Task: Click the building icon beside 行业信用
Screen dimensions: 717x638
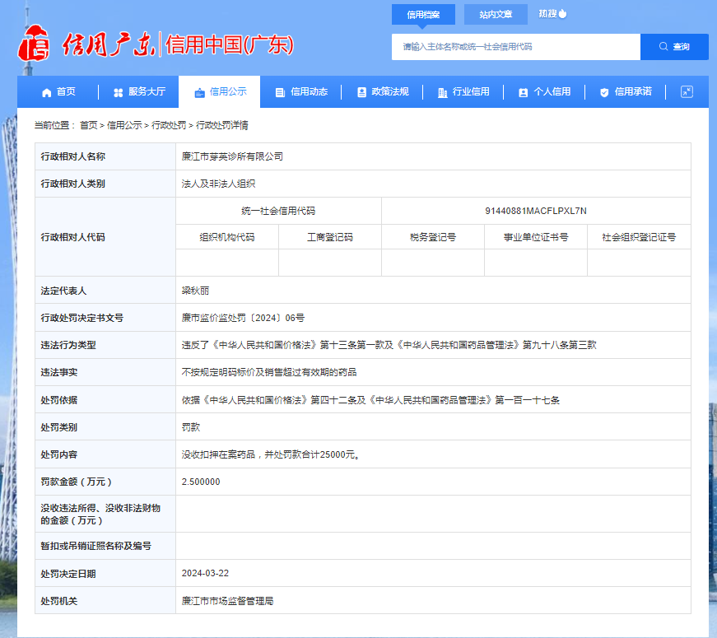Action: coord(443,93)
